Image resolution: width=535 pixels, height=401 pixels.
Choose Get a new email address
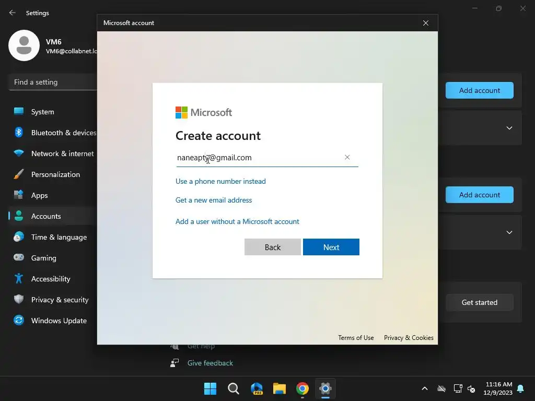point(214,200)
